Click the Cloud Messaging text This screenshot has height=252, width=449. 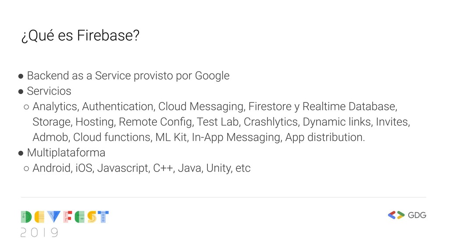click(x=200, y=106)
